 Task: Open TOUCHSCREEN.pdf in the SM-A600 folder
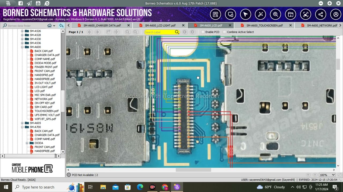click(x=46, y=111)
